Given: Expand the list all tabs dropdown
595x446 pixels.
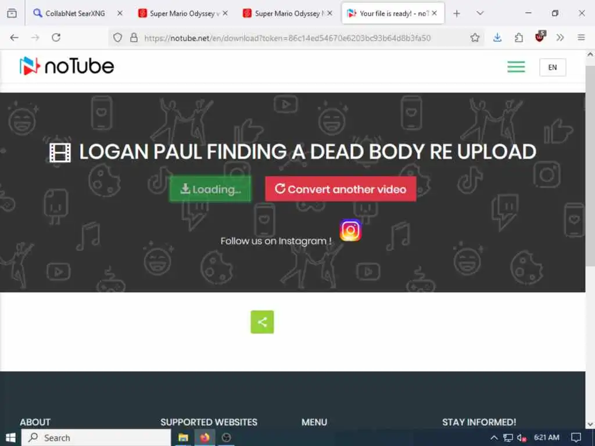Looking at the screenshot, I should coord(480,13).
